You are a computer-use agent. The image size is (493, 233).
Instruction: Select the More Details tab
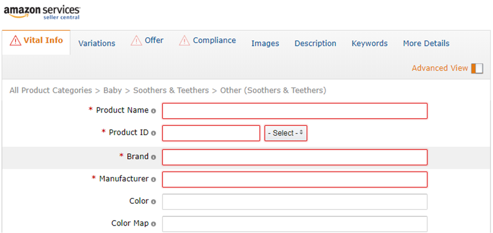click(426, 43)
